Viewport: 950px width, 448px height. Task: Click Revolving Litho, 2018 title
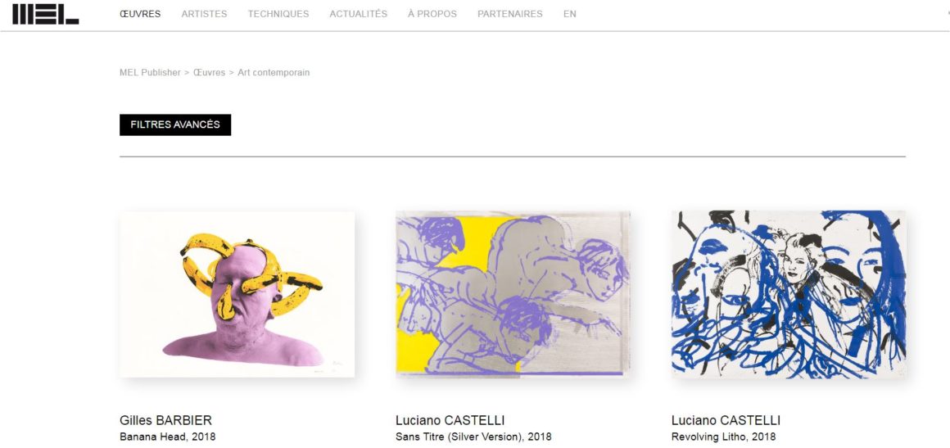point(723,437)
